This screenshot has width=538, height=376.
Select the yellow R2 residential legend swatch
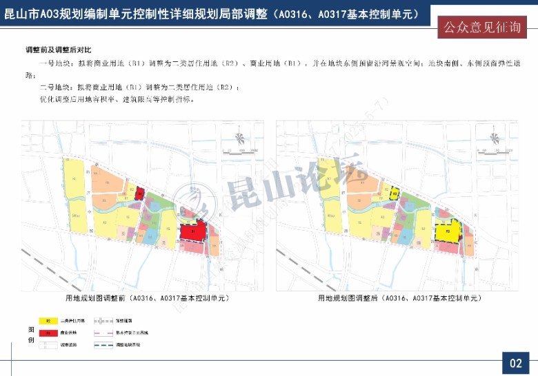click(48, 321)
